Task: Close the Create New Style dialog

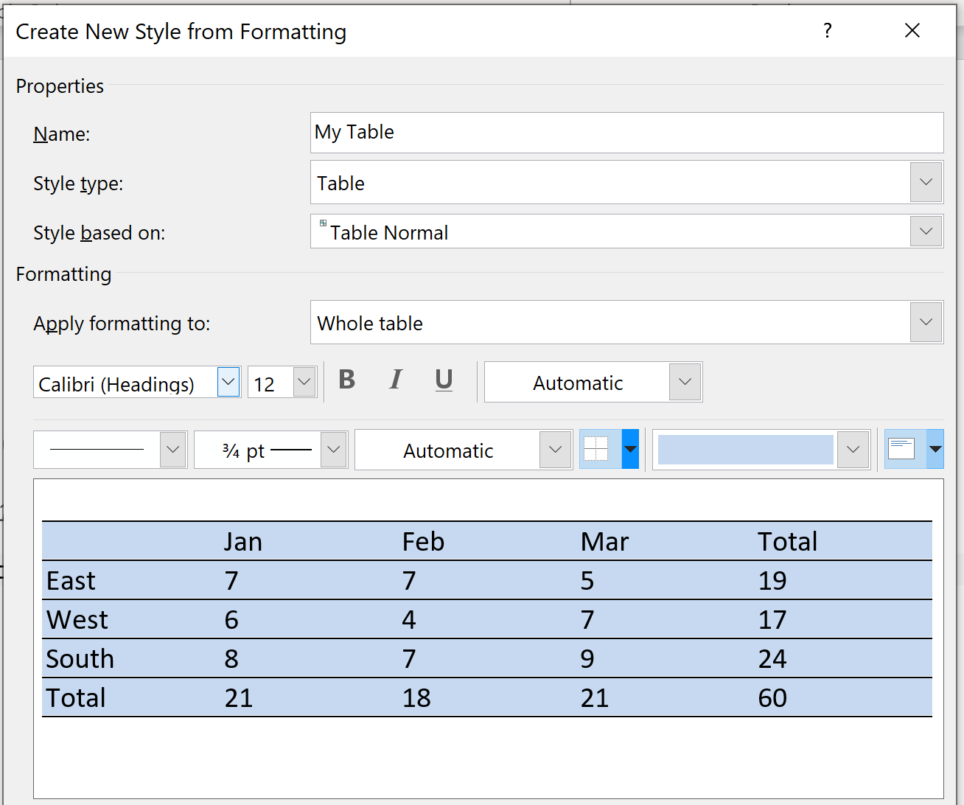Action: pyautogui.click(x=912, y=31)
